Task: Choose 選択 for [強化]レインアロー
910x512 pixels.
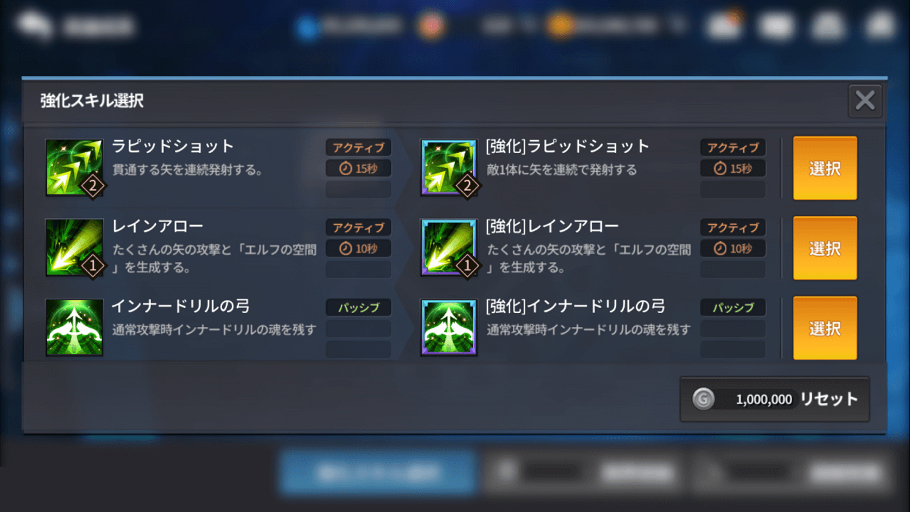Action: (x=825, y=248)
